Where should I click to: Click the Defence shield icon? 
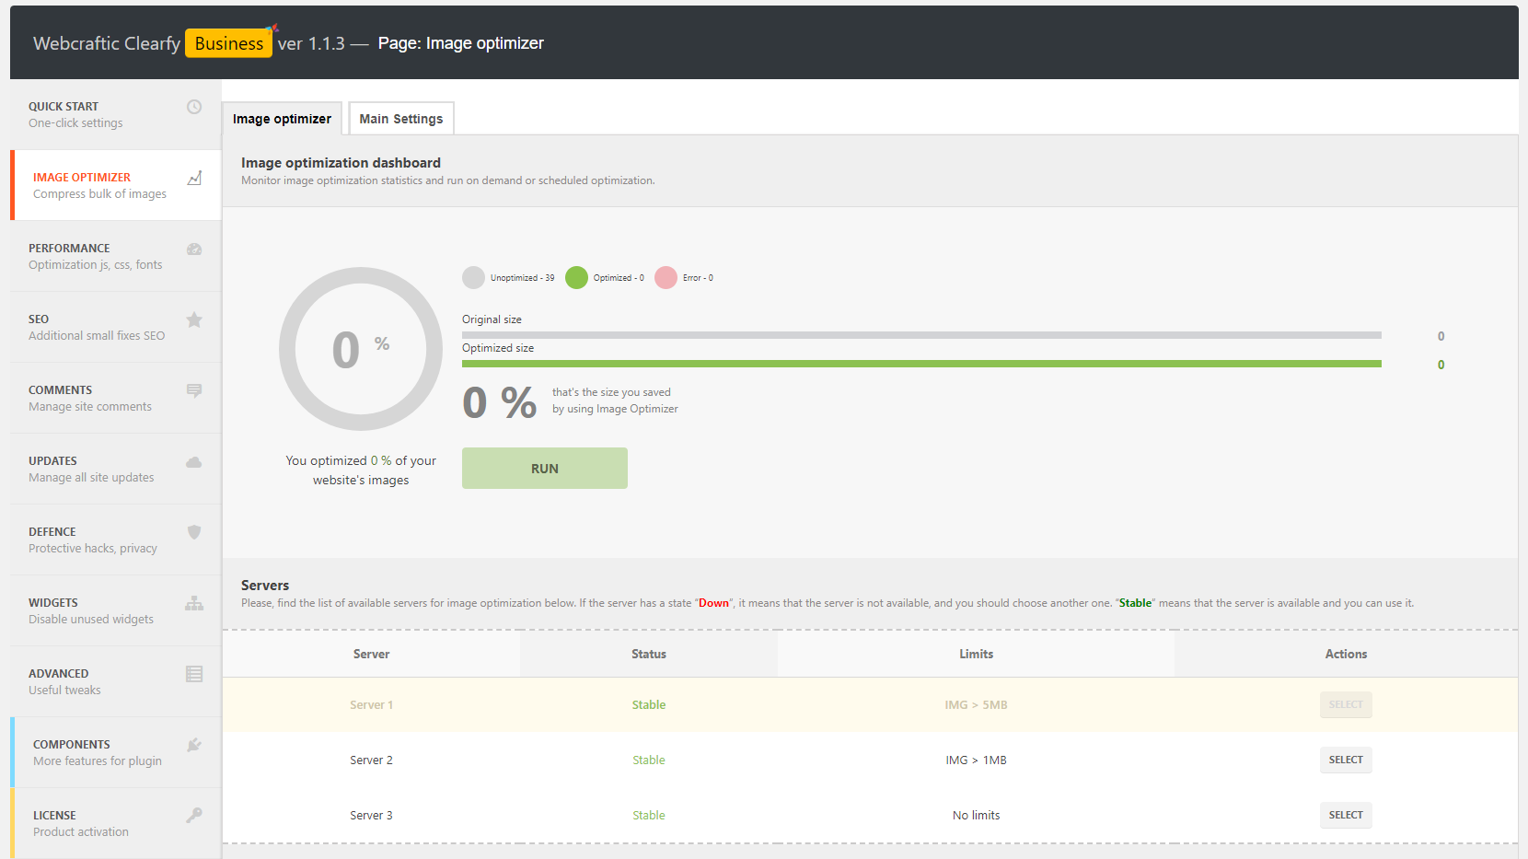click(x=194, y=532)
